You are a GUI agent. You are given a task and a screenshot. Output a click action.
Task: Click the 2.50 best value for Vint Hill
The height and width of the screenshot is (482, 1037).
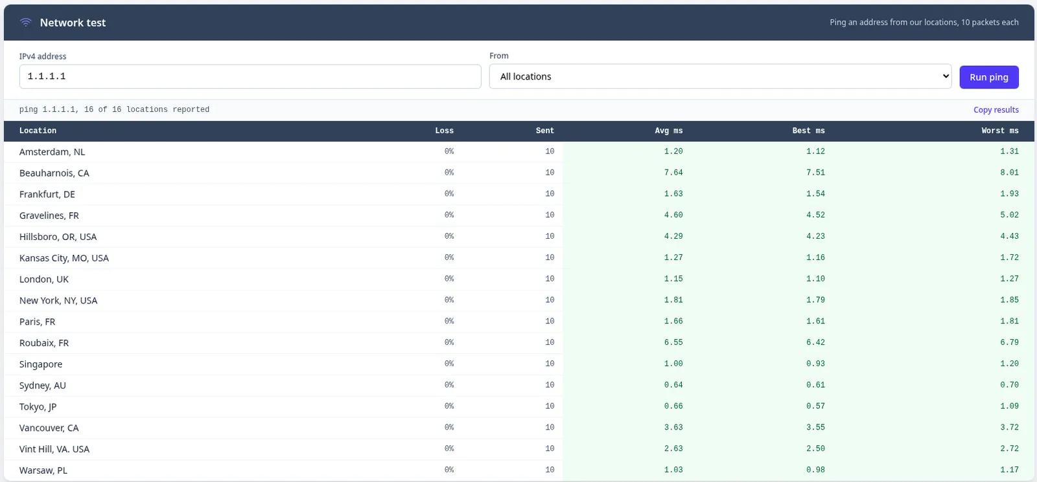click(815, 449)
